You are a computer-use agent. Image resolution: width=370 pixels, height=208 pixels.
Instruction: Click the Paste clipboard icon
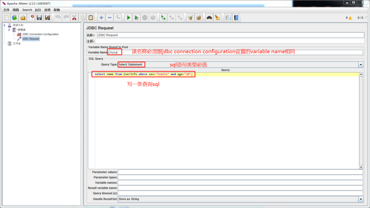pyautogui.click(x=91, y=18)
